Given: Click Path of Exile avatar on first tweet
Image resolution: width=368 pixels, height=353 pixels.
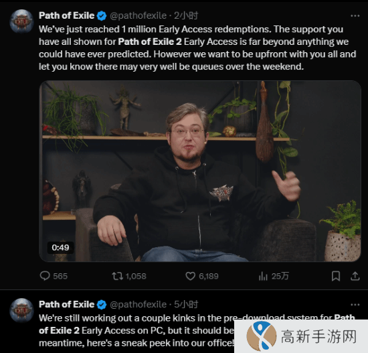Looking at the screenshot, I should pos(21,21).
